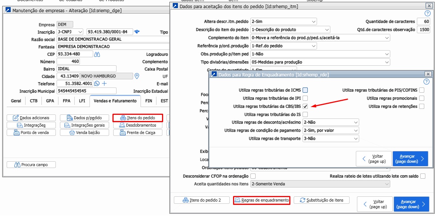Click the Bairro field with IDEAL

87,69
